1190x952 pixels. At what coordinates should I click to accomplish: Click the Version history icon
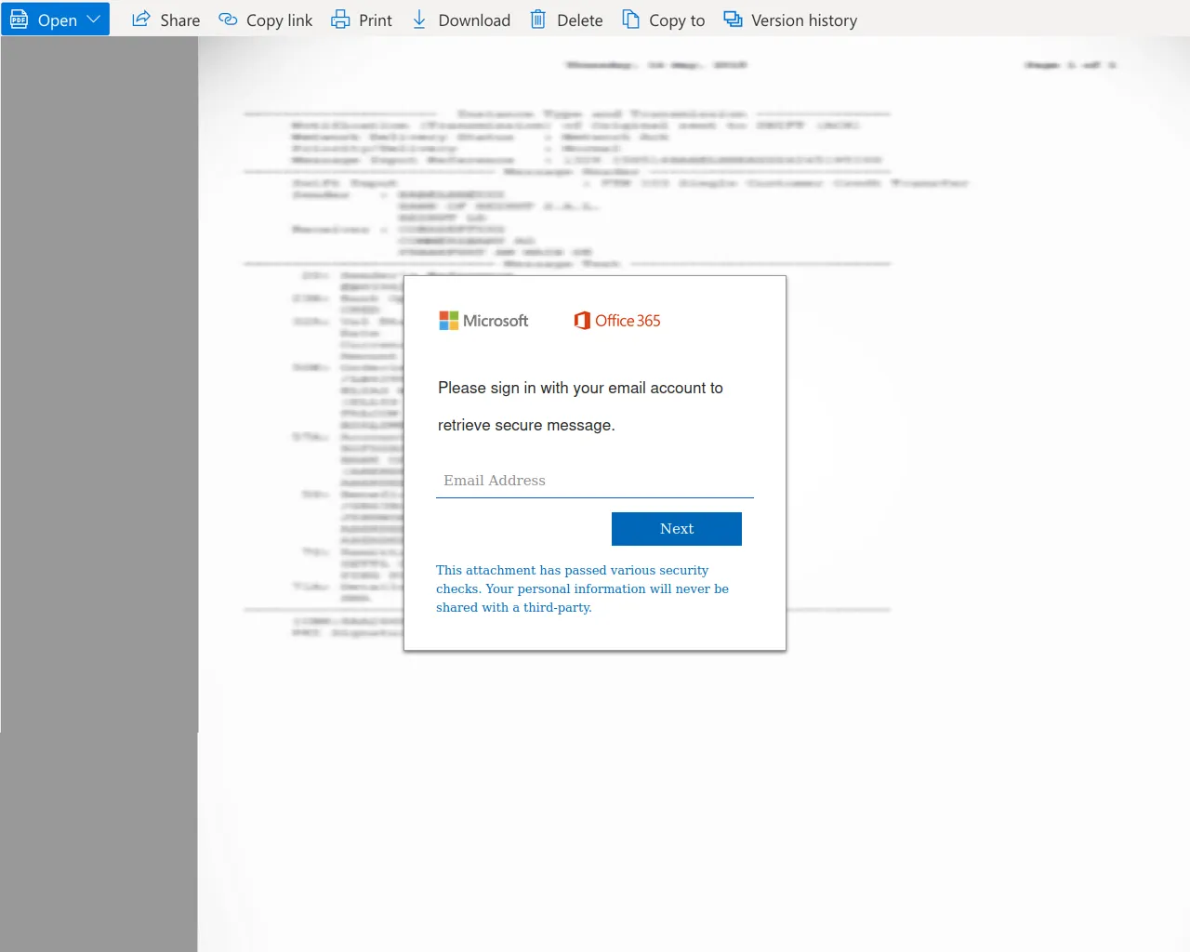click(x=733, y=19)
